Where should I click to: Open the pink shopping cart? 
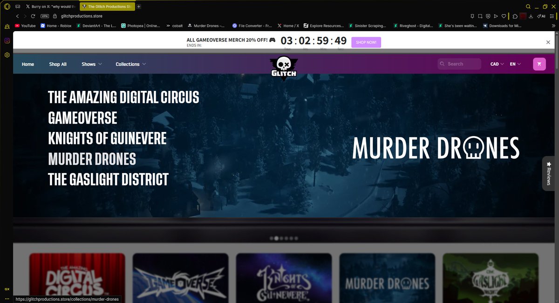(x=539, y=64)
